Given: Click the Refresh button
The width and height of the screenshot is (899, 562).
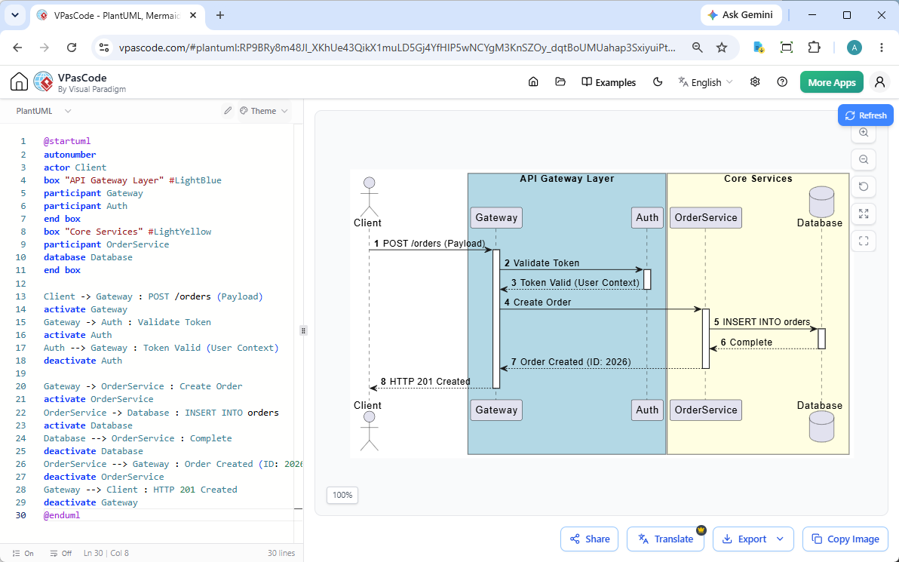Looking at the screenshot, I should click(x=866, y=115).
